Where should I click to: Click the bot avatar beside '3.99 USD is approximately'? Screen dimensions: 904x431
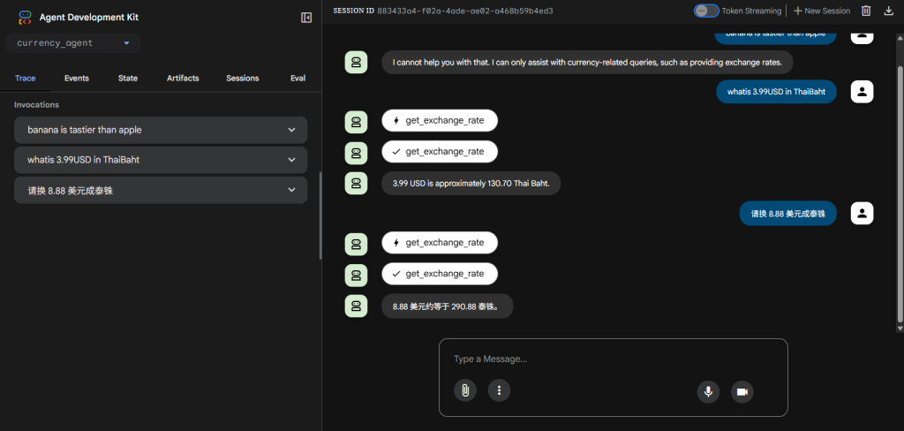click(x=356, y=183)
